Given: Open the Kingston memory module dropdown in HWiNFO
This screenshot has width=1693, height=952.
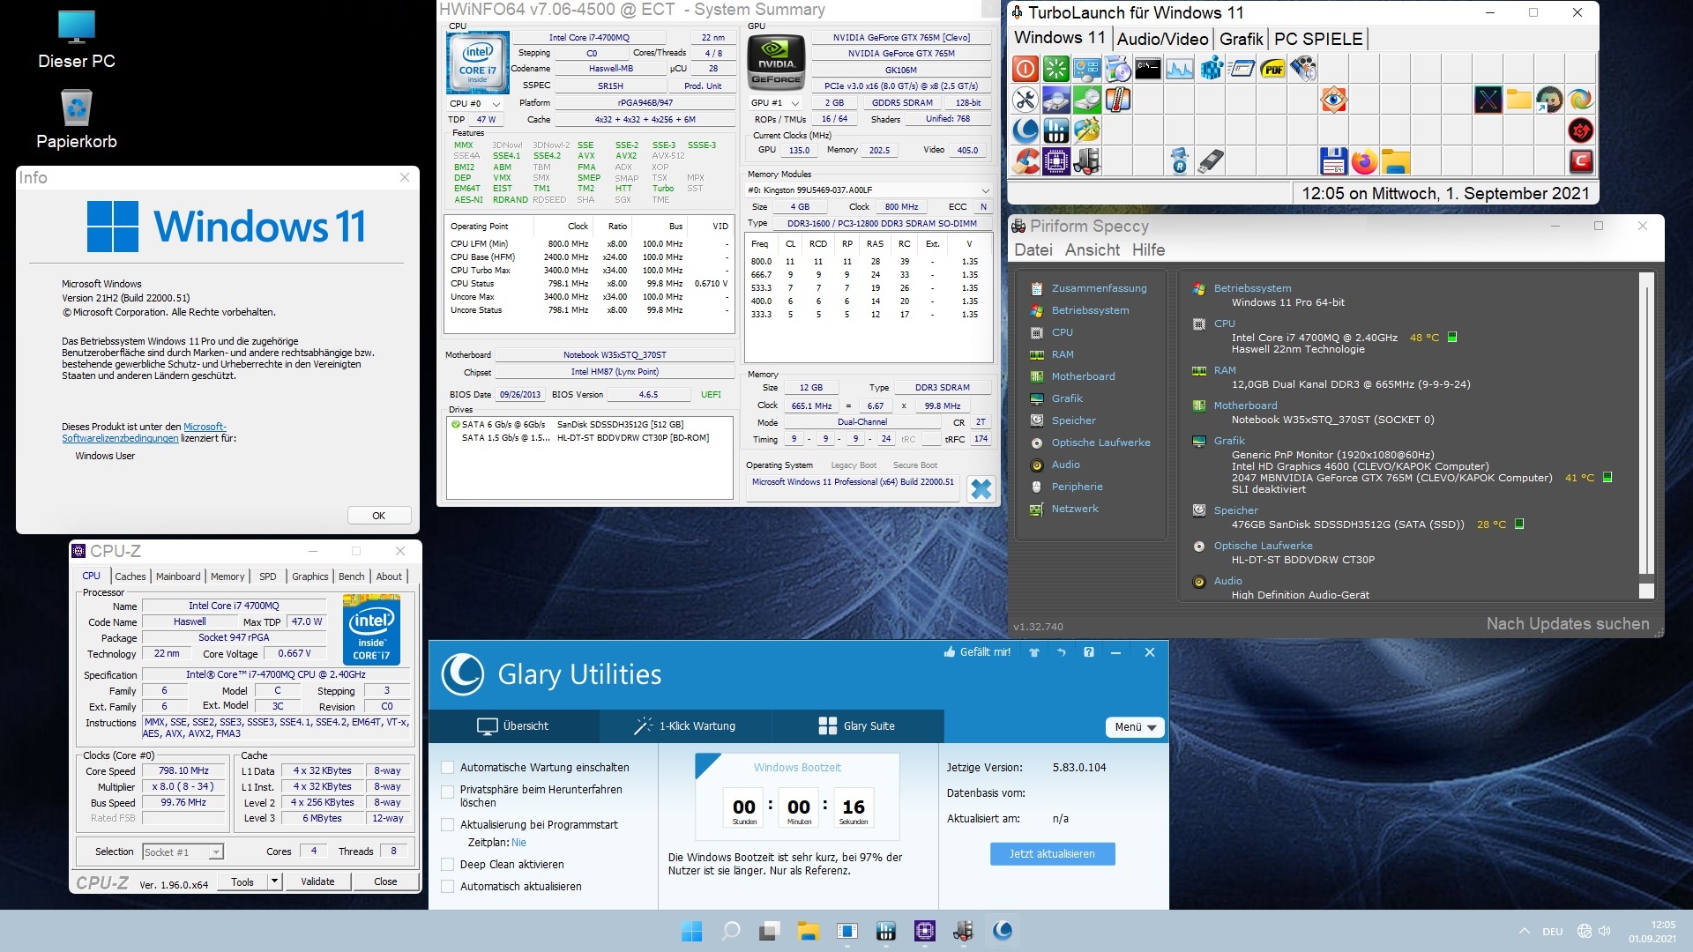Looking at the screenshot, I should (x=985, y=190).
